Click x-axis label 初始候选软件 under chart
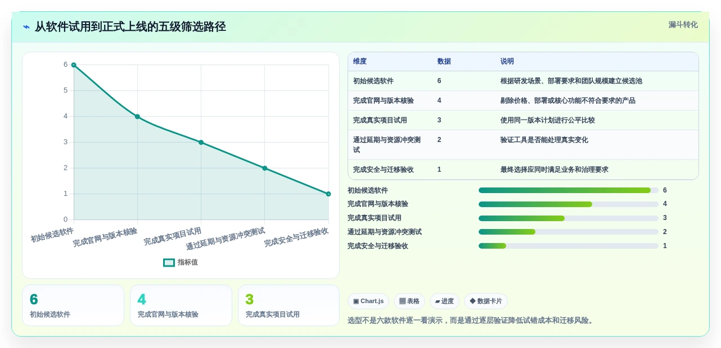 click(52, 235)
